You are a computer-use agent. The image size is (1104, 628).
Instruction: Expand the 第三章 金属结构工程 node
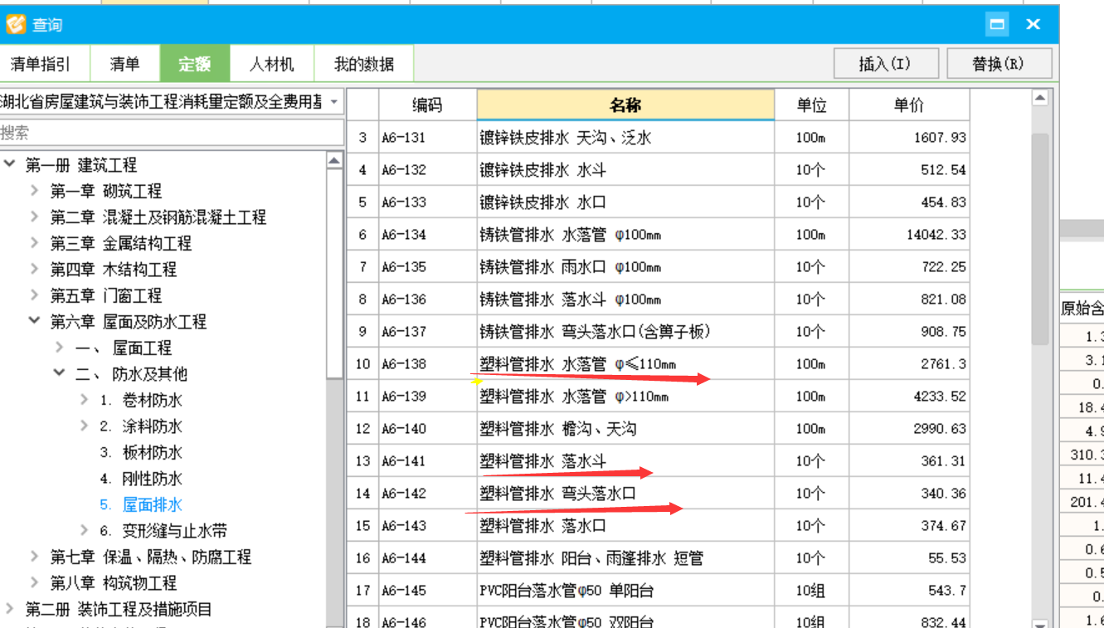34,243
